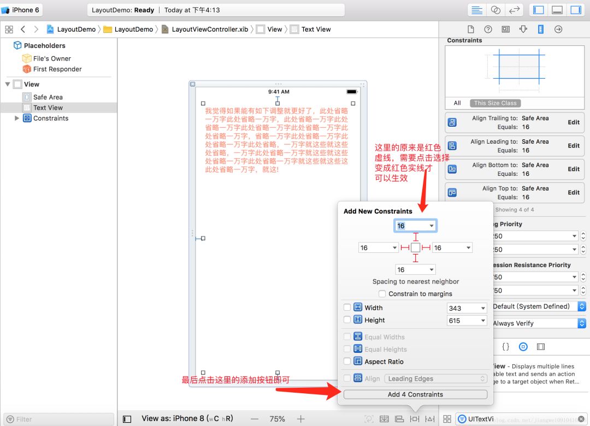Show the version editor

click(514, 10)
